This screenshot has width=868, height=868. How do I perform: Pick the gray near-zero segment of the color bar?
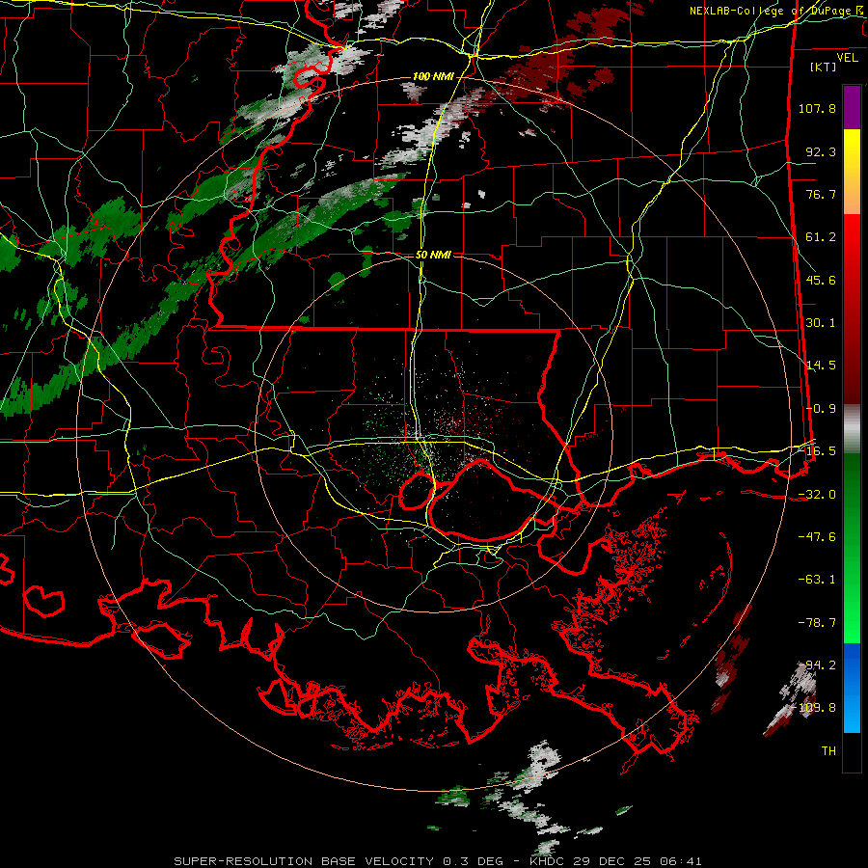click(852, 429)
